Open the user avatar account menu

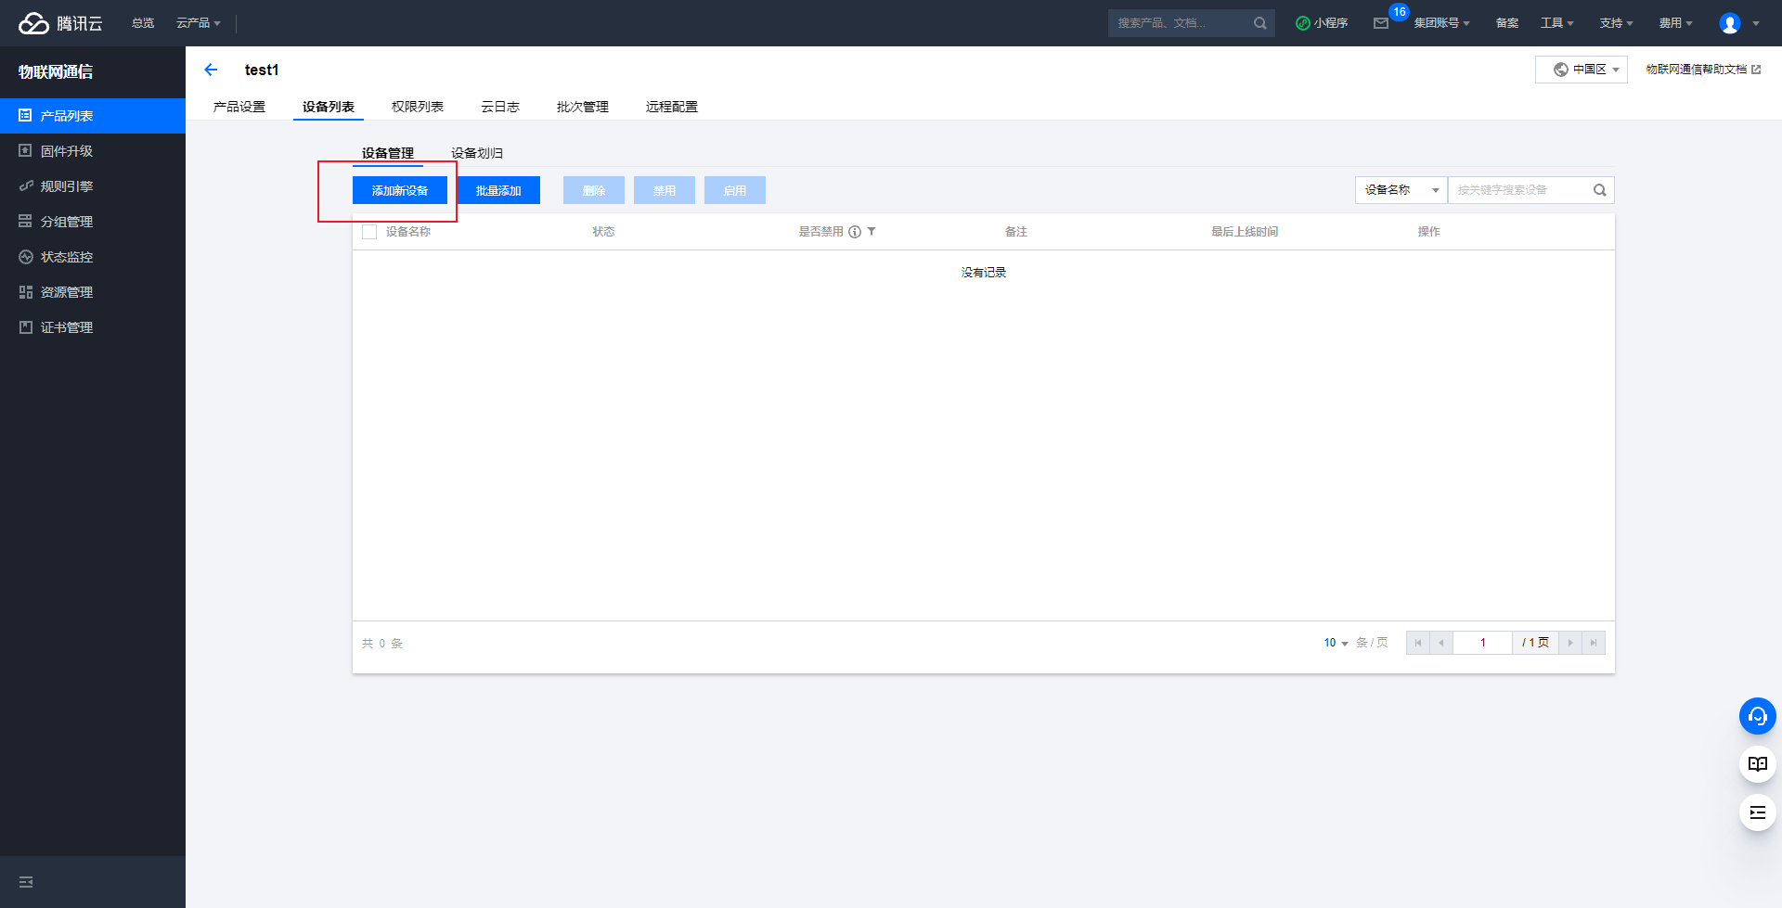coord(1738,23)
